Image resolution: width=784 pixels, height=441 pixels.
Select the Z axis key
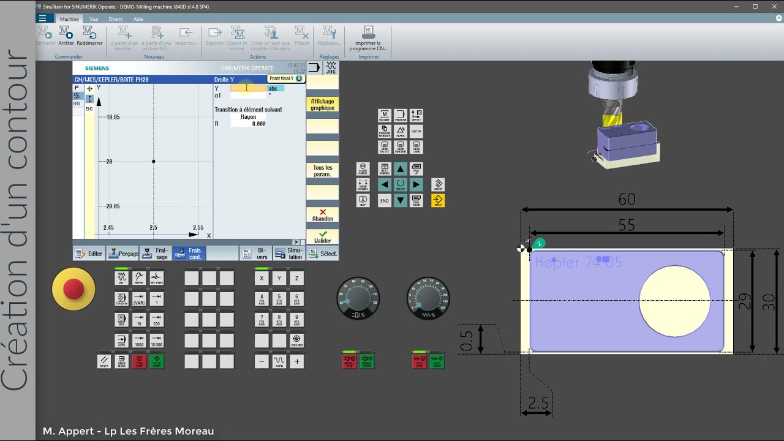click(297, 278)
